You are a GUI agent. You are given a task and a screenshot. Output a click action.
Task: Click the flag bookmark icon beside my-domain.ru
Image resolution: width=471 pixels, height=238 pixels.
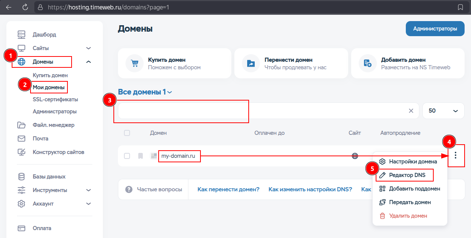pos(140,156)
